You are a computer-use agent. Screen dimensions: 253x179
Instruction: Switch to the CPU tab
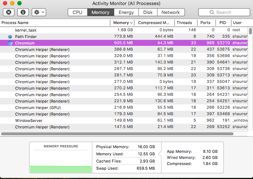(x=77, y=12)
